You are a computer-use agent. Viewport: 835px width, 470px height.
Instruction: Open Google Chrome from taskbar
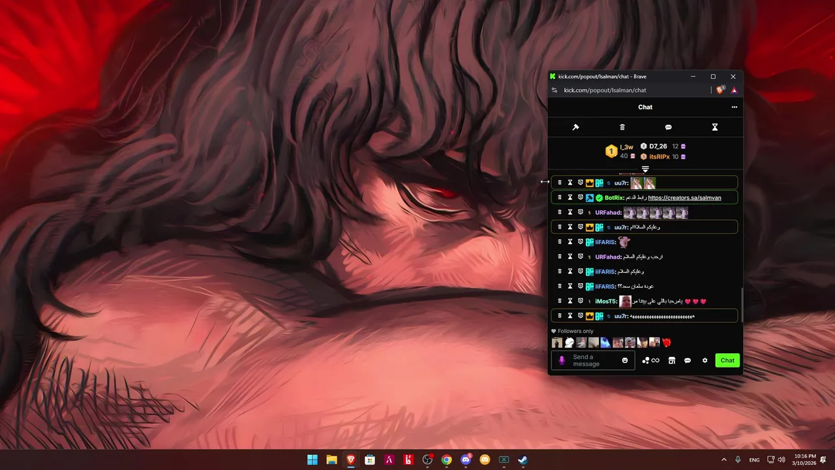pos(447,460)
